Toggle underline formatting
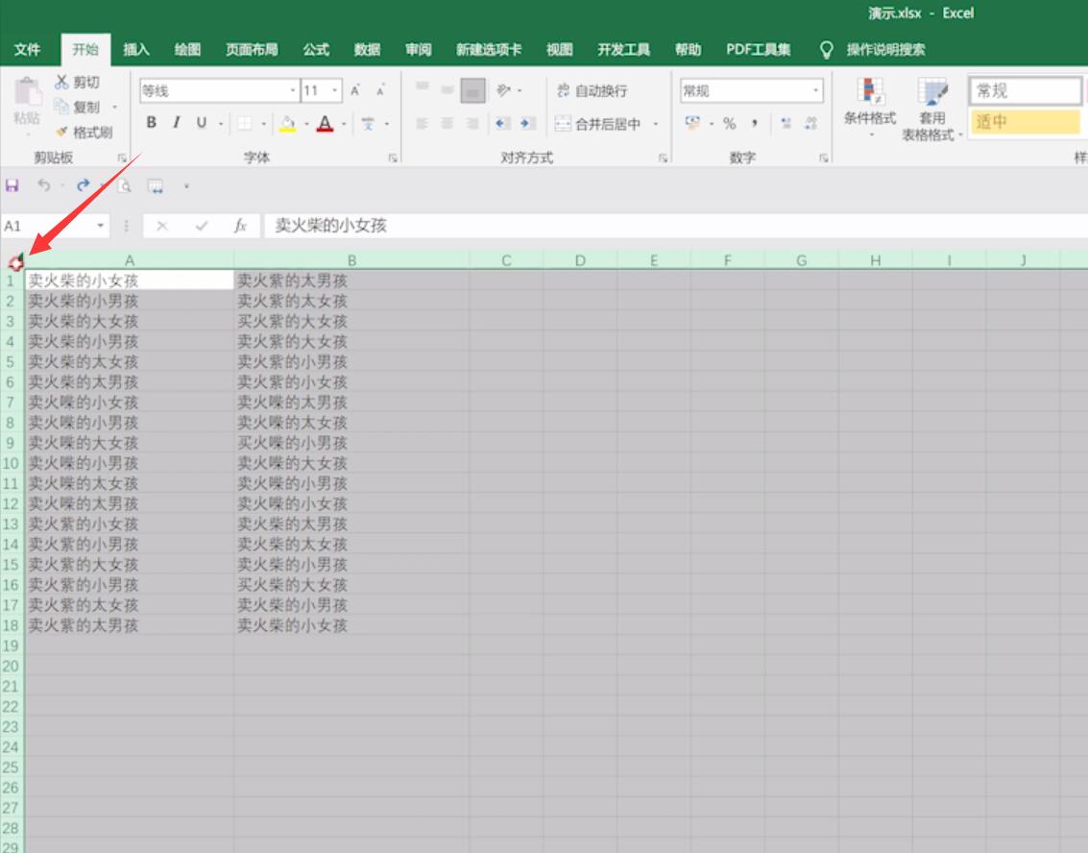Viewport: 1088px width, 853px height. coord(202,123)
